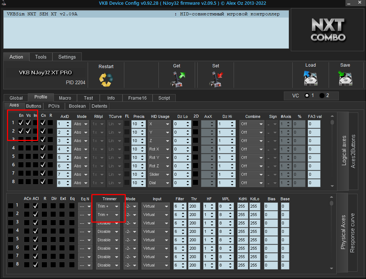Click the Load profile disk icon
Image resolution: width=366 pixels, height=279 pixels.
[310, 78]
